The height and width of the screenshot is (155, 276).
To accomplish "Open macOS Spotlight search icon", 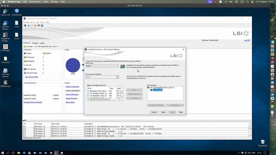I will point(248,2).
